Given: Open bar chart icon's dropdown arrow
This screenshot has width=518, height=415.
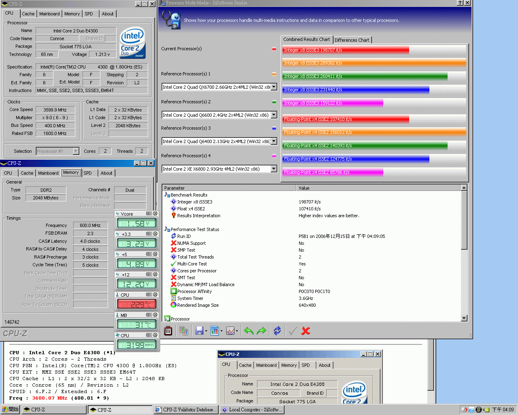Looking at the screenshot, I should click(221, 331).
